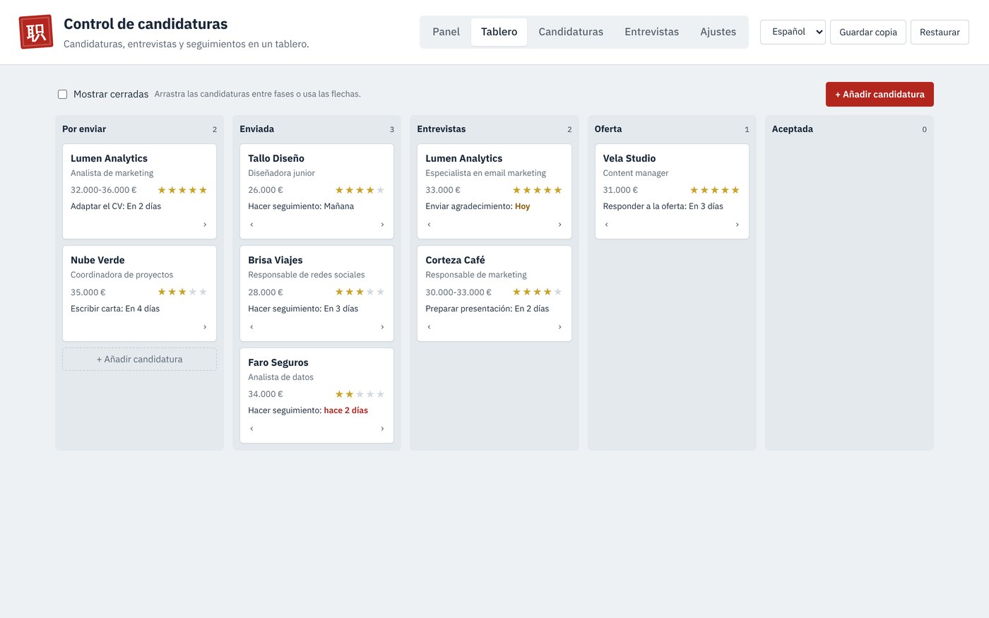This screenshot has height=618, width=989.
Task: Advance Corteza Café card to Oferta
Action: 559,327
